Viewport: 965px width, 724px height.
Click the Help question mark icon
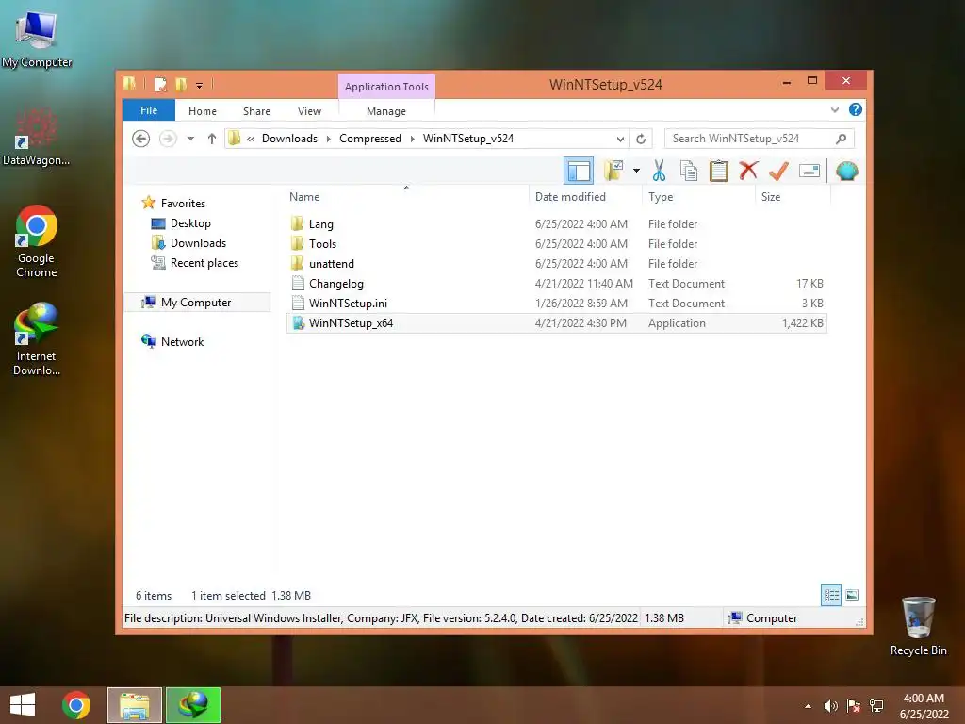[x=855, y=109]
